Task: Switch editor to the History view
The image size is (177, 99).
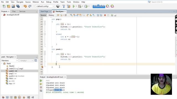Action: (x=51, y=15)
